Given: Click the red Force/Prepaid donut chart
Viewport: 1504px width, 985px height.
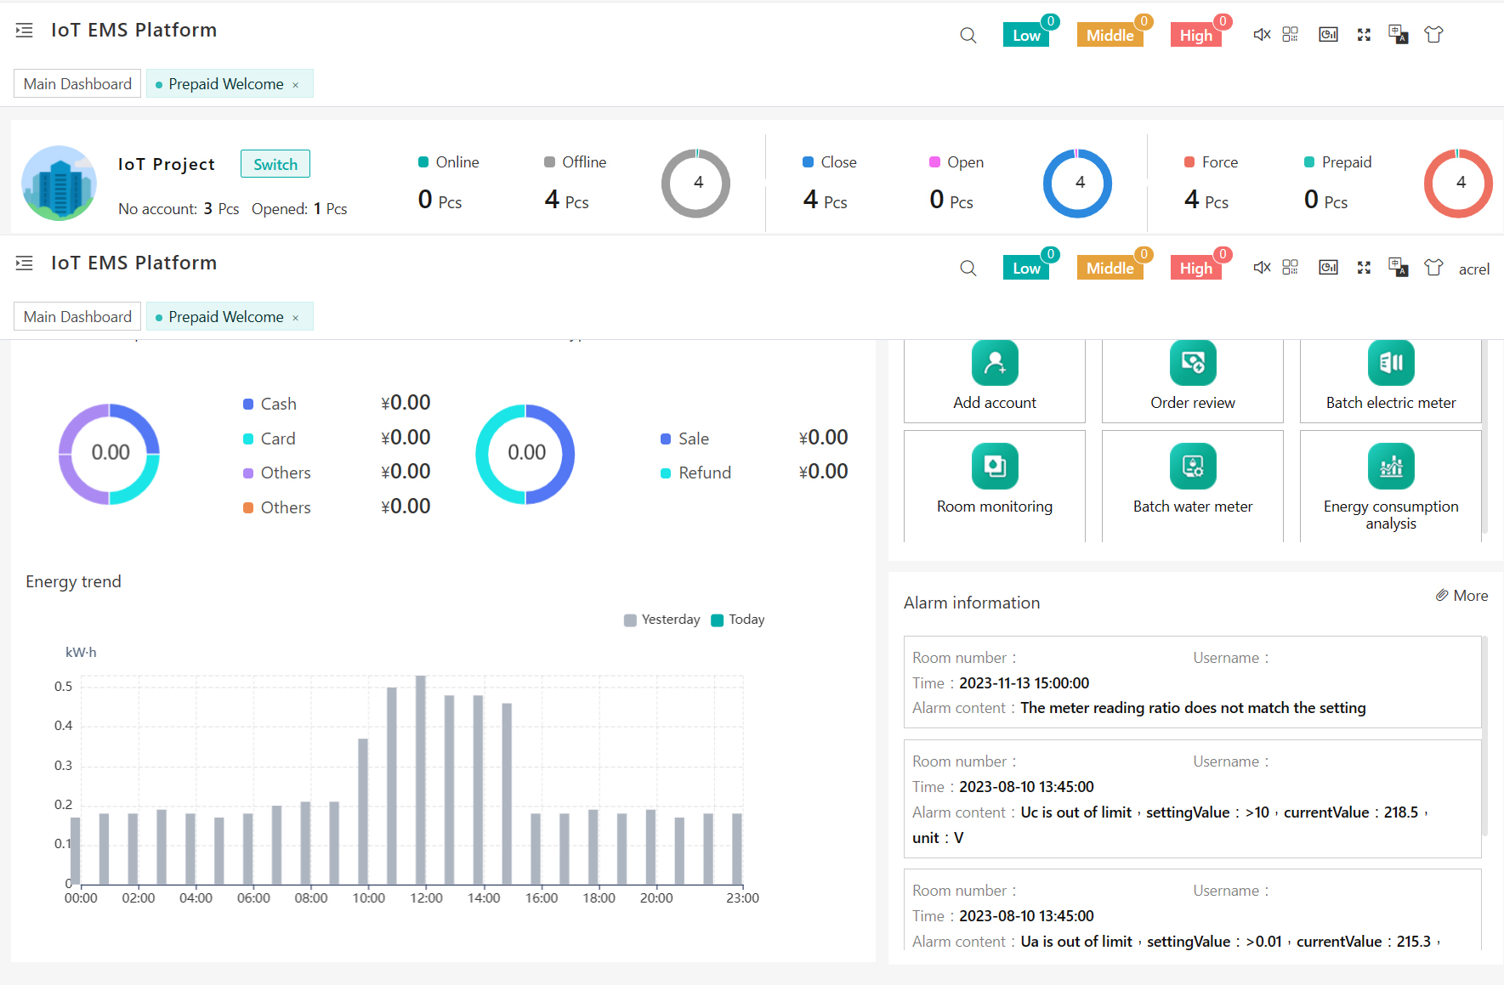Looking at the screenshot, I should tap(1459, 184).
